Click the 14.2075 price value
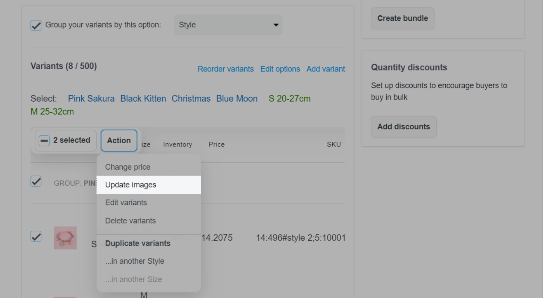This screenshot has height=298, width=543. 217,238
